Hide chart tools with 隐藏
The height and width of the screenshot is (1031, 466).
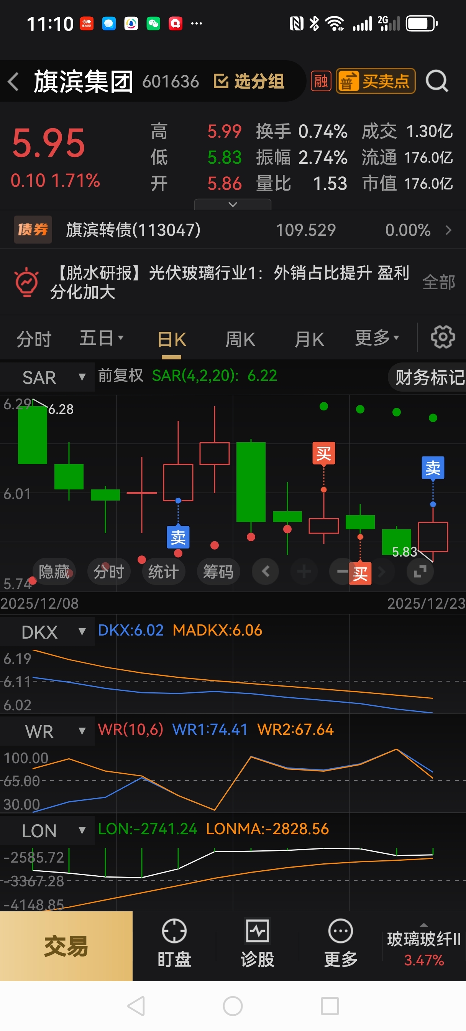pos(54,571)
